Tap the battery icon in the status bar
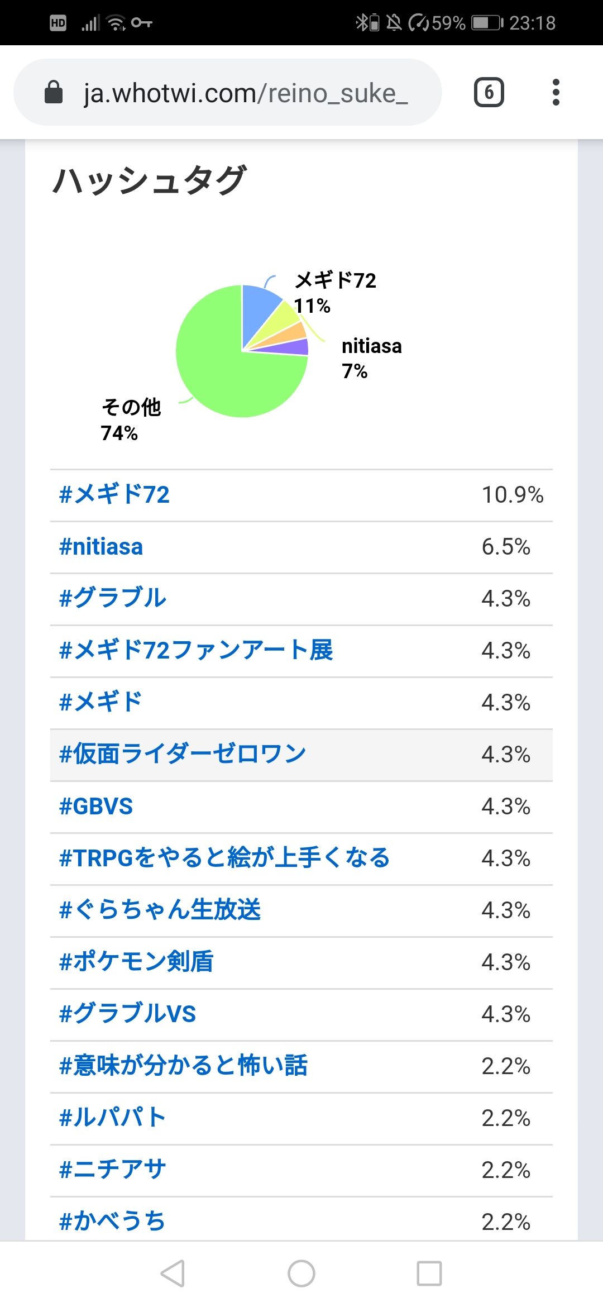Viewport: 603px width, 1307px height. coord(487,23)
